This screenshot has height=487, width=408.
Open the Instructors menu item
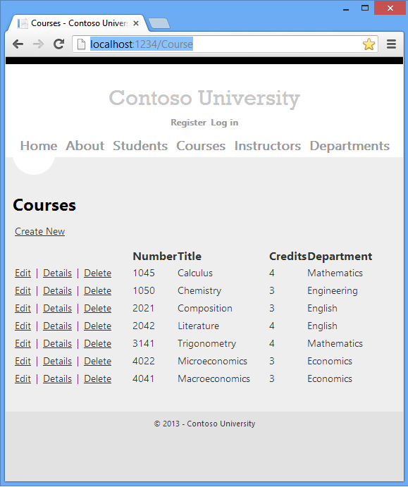(x=268, y=146)
